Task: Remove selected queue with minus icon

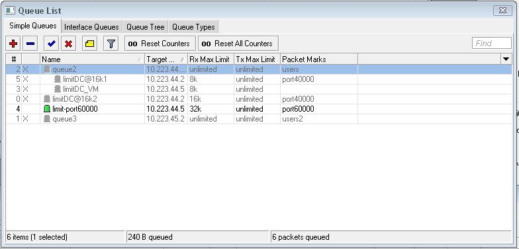Action: tap(30, 44)
